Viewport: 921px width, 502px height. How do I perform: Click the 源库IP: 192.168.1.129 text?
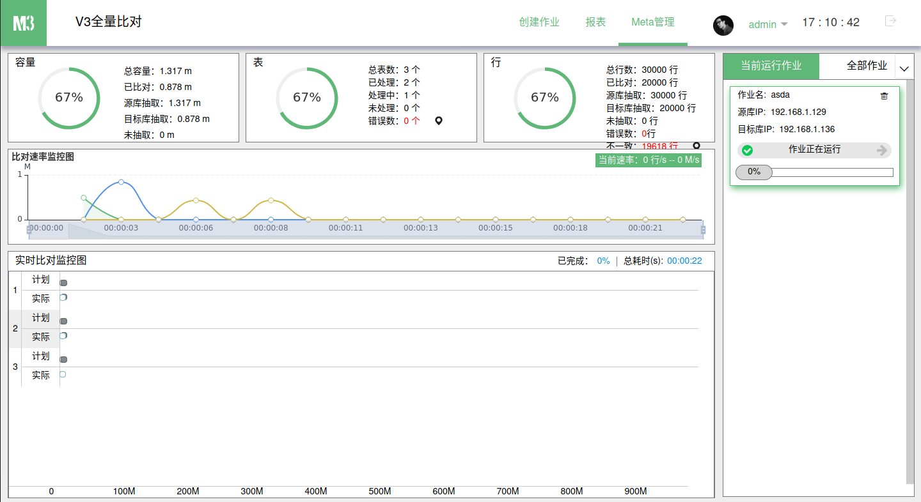pos(782,112)
